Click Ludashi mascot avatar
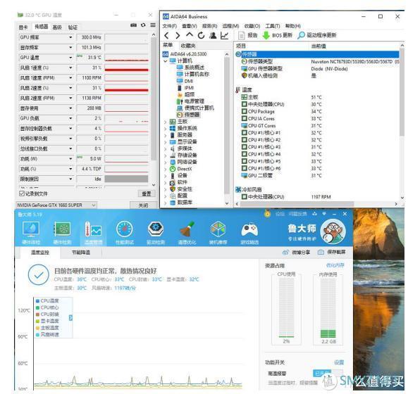 click(333, 231)
